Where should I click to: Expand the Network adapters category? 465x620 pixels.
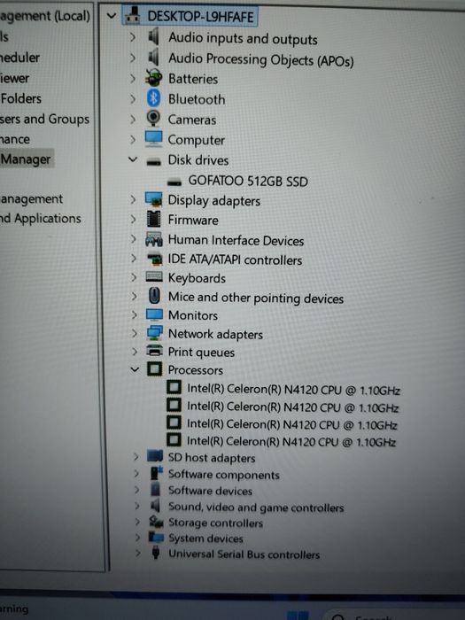[135, 333]
